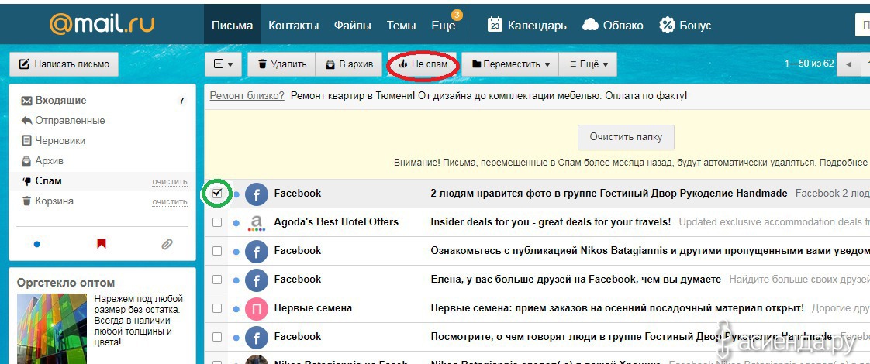Open 'Insider deals for you' email subject

[551, 222]
